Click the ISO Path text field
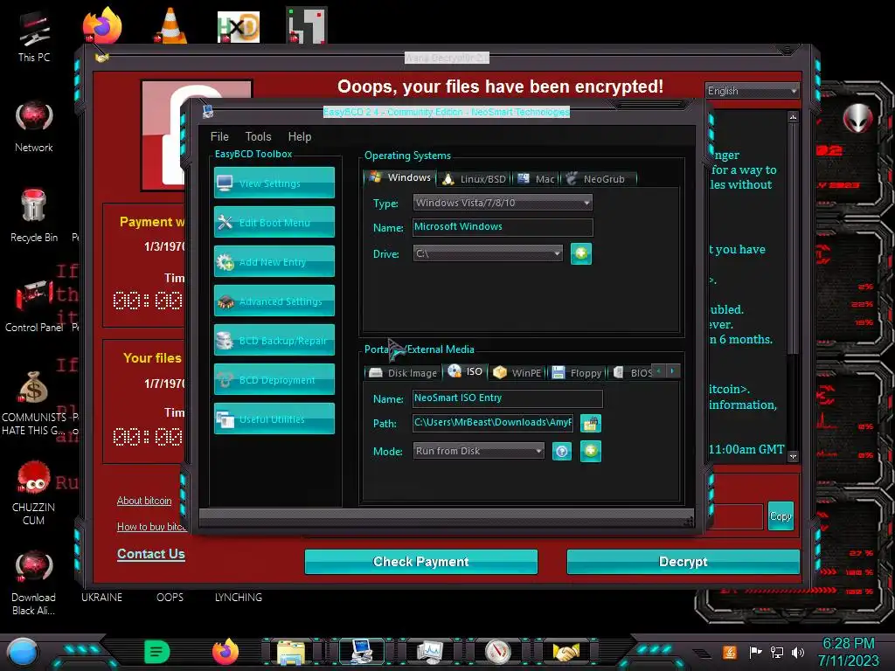This screenshot has height=671, width=895. pos(492,422)
